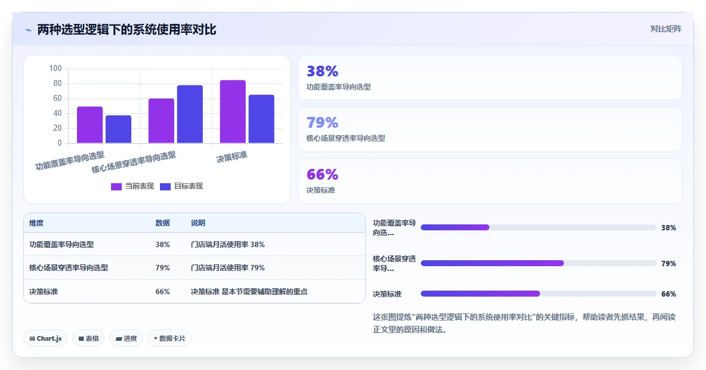Select the 数据卡片 tag chip
The image size is (706, 370).
tap(169, 338)
